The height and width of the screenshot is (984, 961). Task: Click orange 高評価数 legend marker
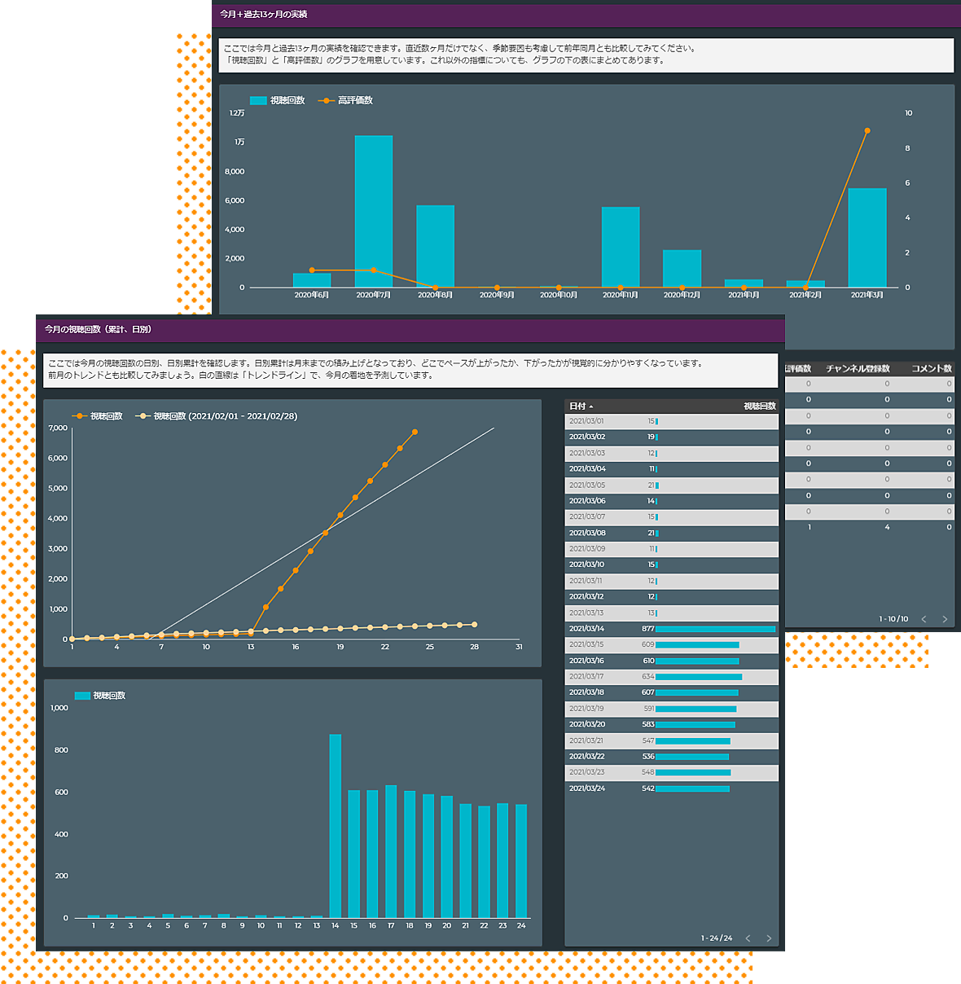click(326, 100)
